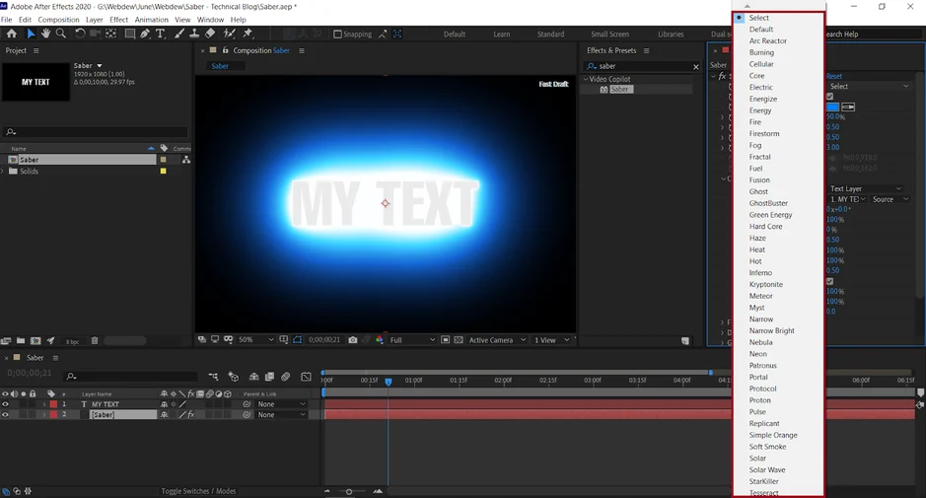Click the new folder icon in Project panel
This screenshot has width=926, height=498.
pos(21,340)
